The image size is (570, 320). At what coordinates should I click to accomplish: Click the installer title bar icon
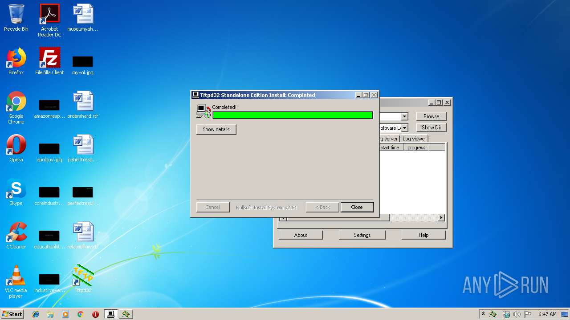click(x=195, y=95)
